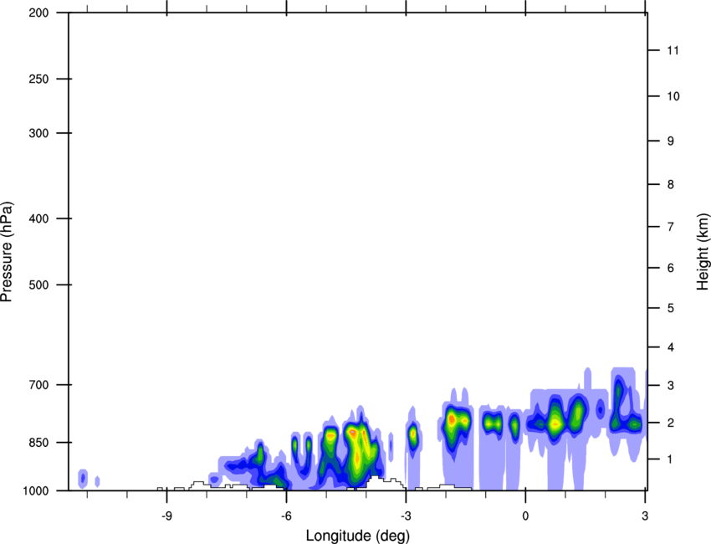Select the 500 hPa tick label
The image size is (711, 544).
pos(38,285)
